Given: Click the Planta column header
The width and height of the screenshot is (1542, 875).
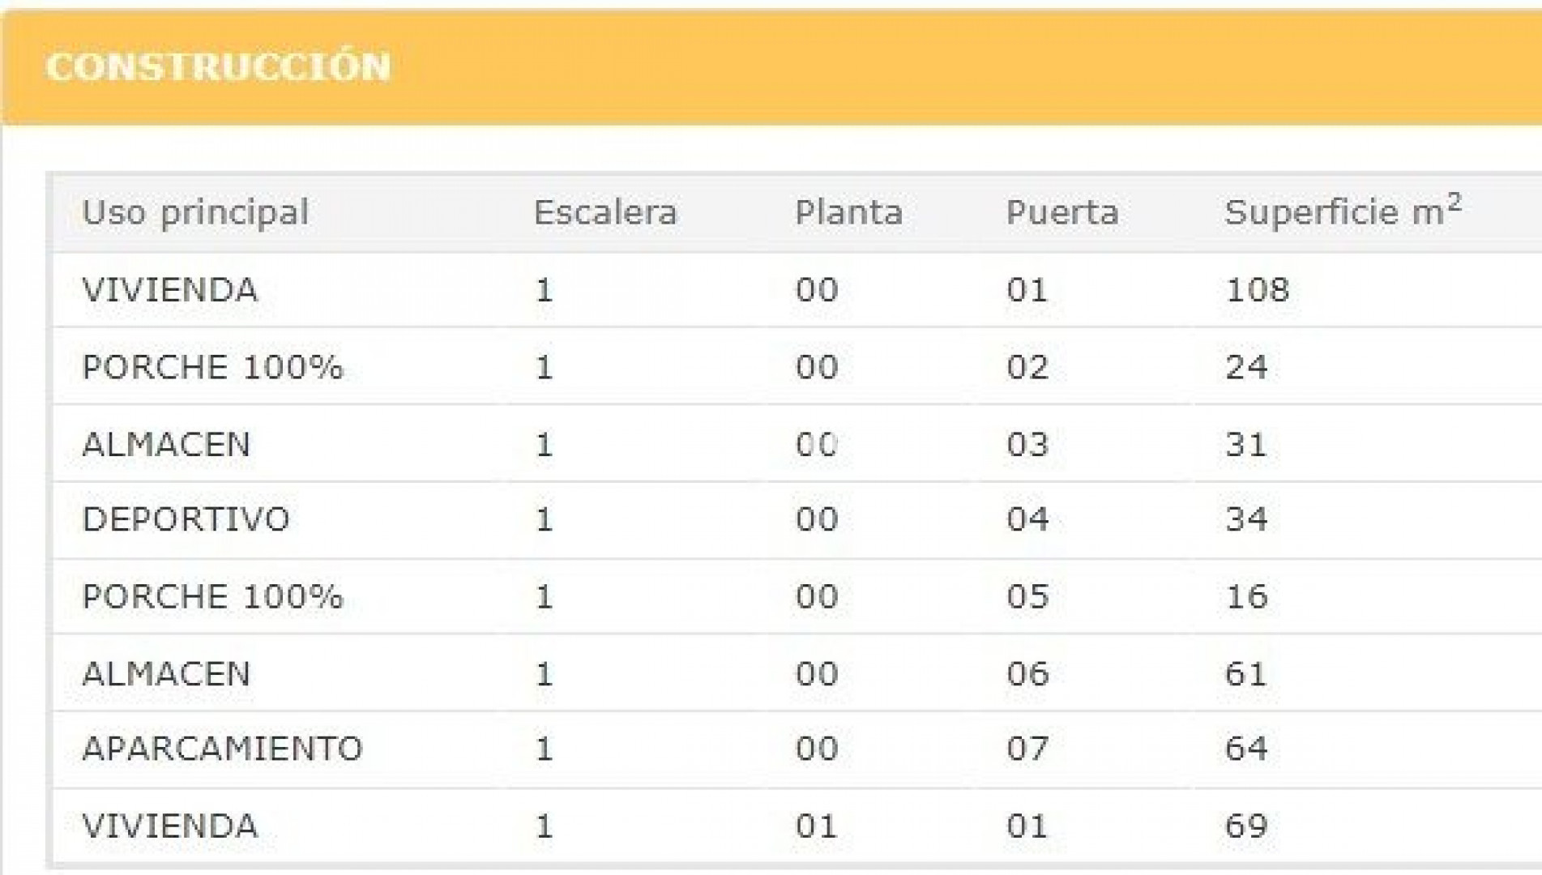Looking at the screenshot, I should click(848, 212).
